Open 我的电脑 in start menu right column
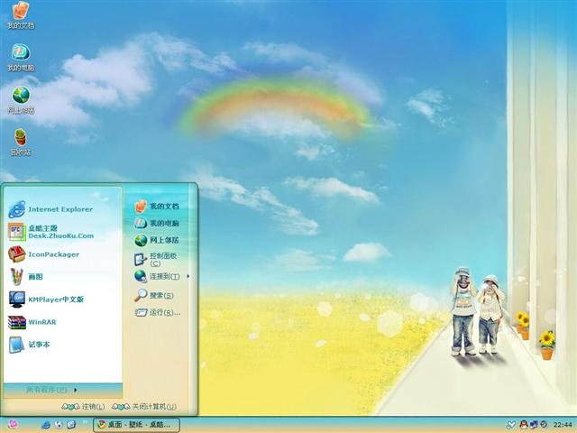 click(x=157, y=223)
